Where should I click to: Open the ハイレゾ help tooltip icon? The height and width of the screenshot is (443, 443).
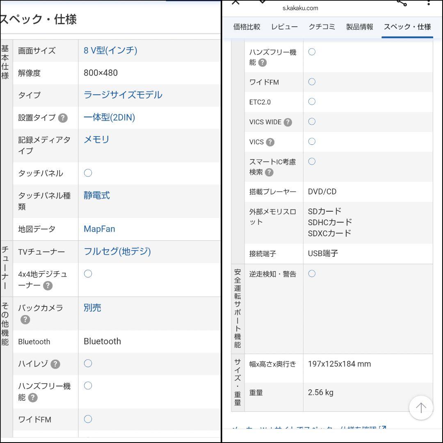(x=55, y=364)
